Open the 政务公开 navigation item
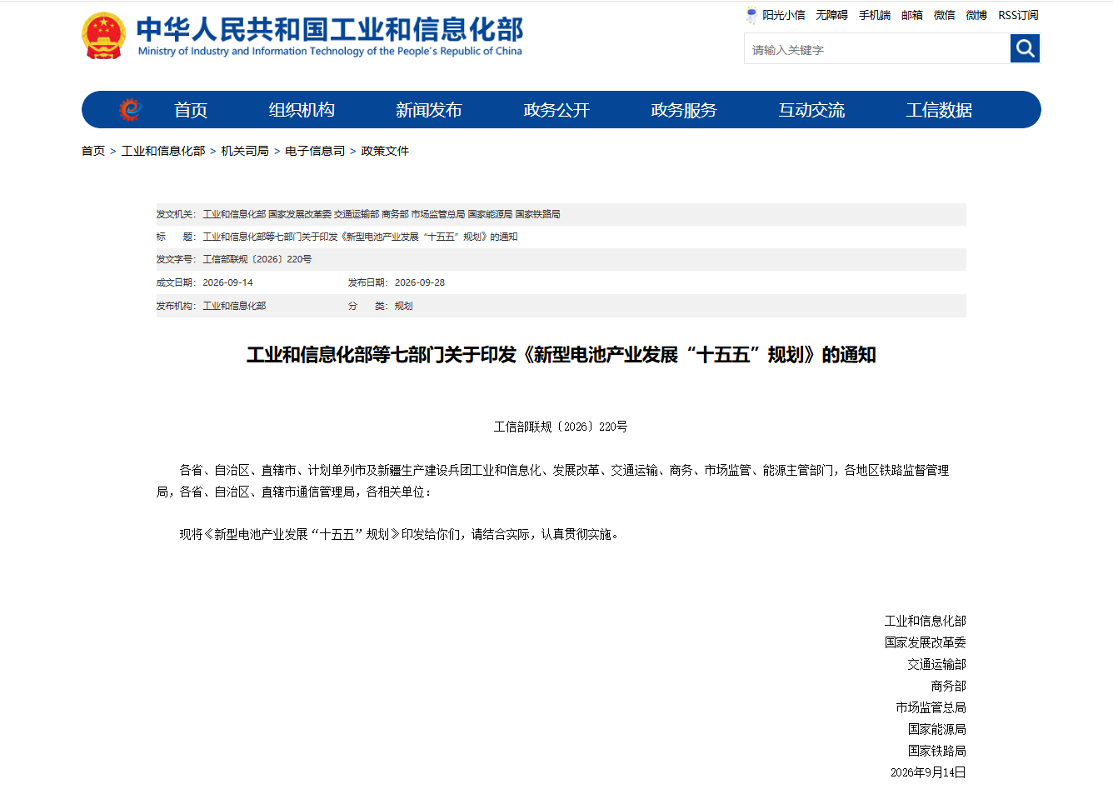The image size is (1113, 789). click(556, 110)
